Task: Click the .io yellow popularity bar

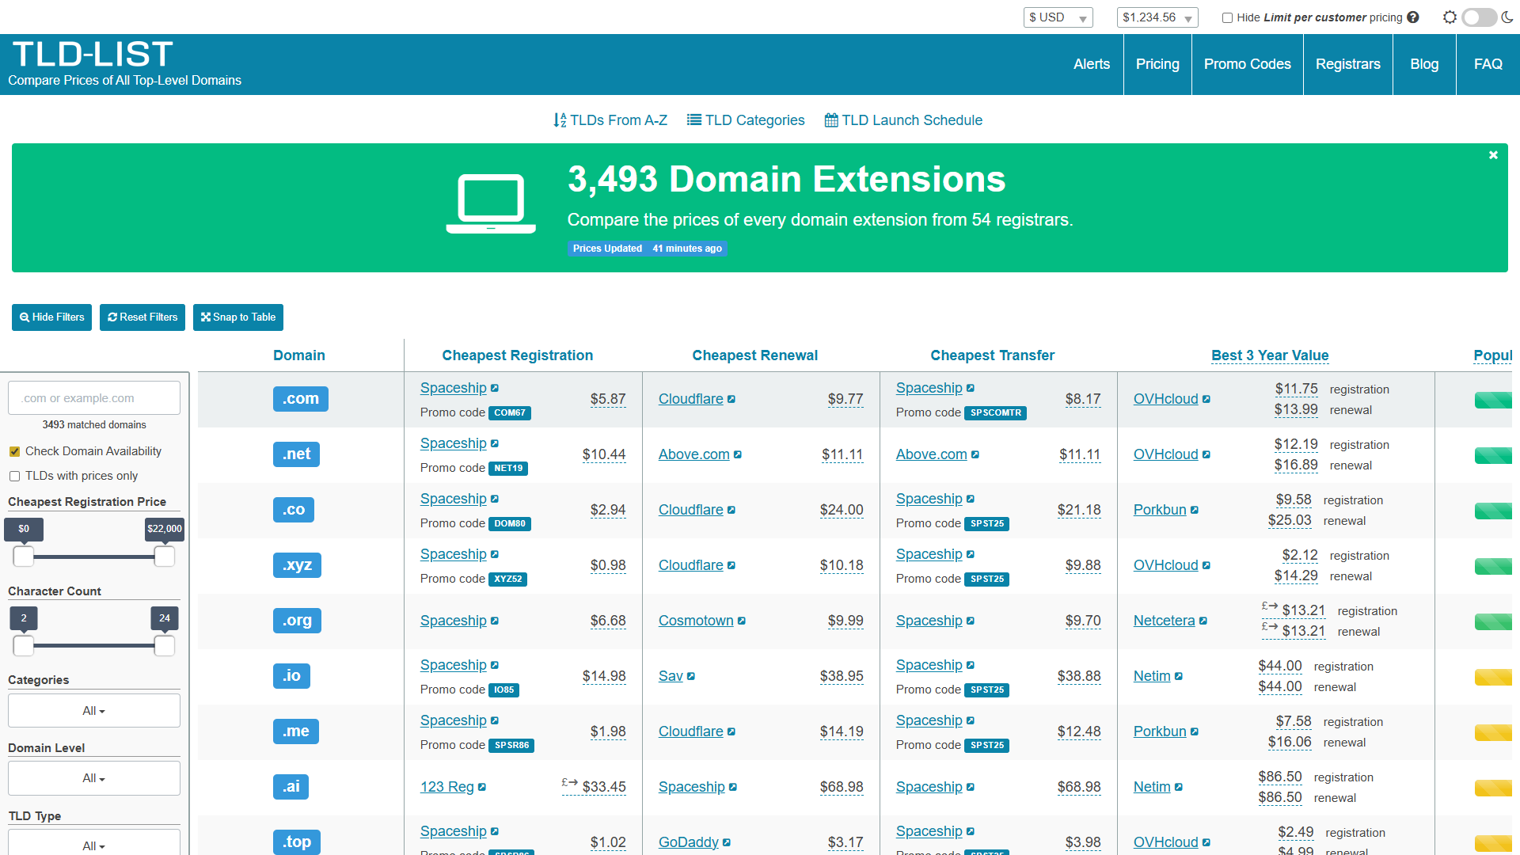Action: [1493, 677]
